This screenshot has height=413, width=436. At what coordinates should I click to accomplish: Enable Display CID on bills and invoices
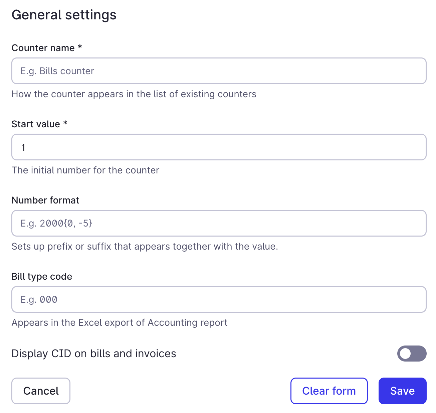tap(412, 354)
